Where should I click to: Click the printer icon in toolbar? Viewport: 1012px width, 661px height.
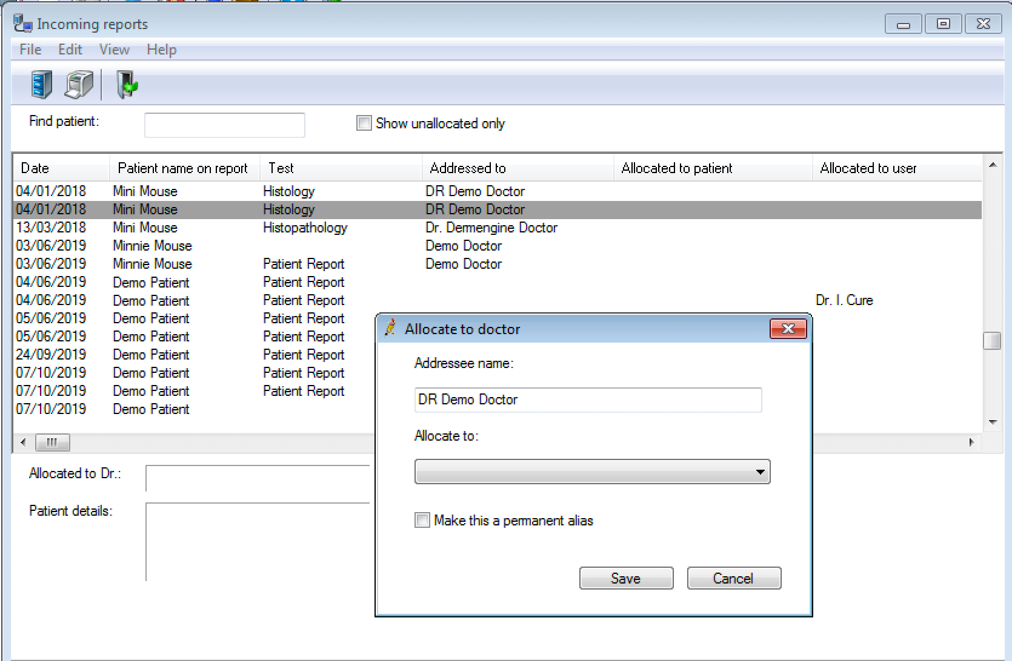79,84
